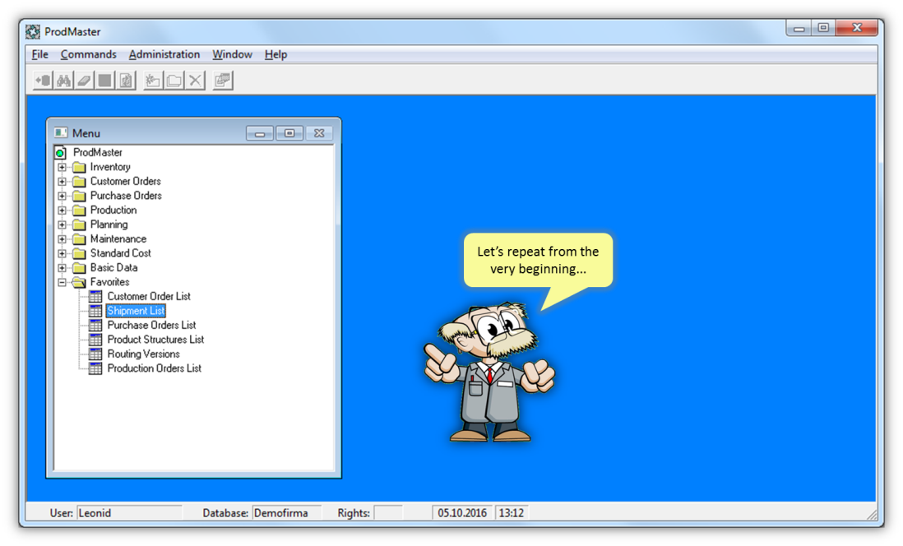Open the Commands menu

(x=88, y=54)
